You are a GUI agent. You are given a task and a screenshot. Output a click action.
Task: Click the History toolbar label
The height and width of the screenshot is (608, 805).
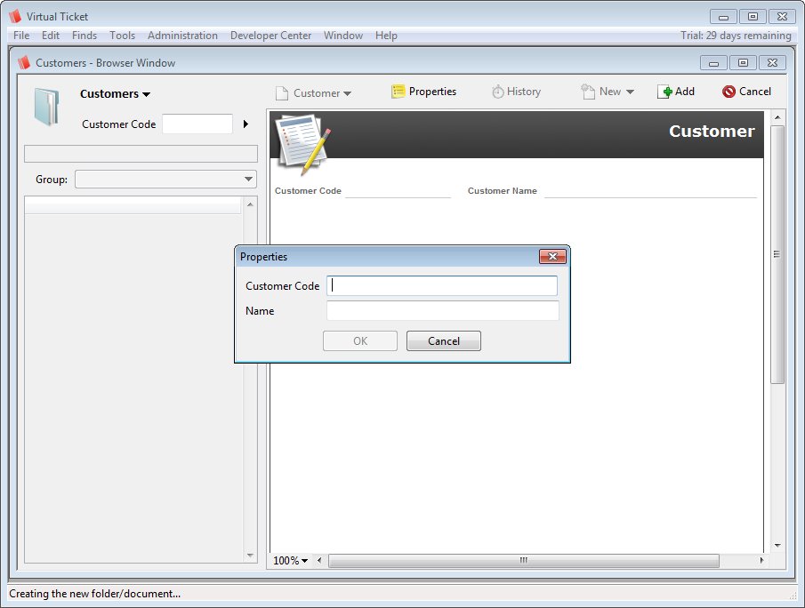tap(524, 92)
